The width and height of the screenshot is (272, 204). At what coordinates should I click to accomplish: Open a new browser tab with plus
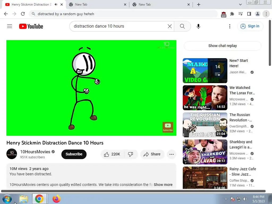coord(199,5)
